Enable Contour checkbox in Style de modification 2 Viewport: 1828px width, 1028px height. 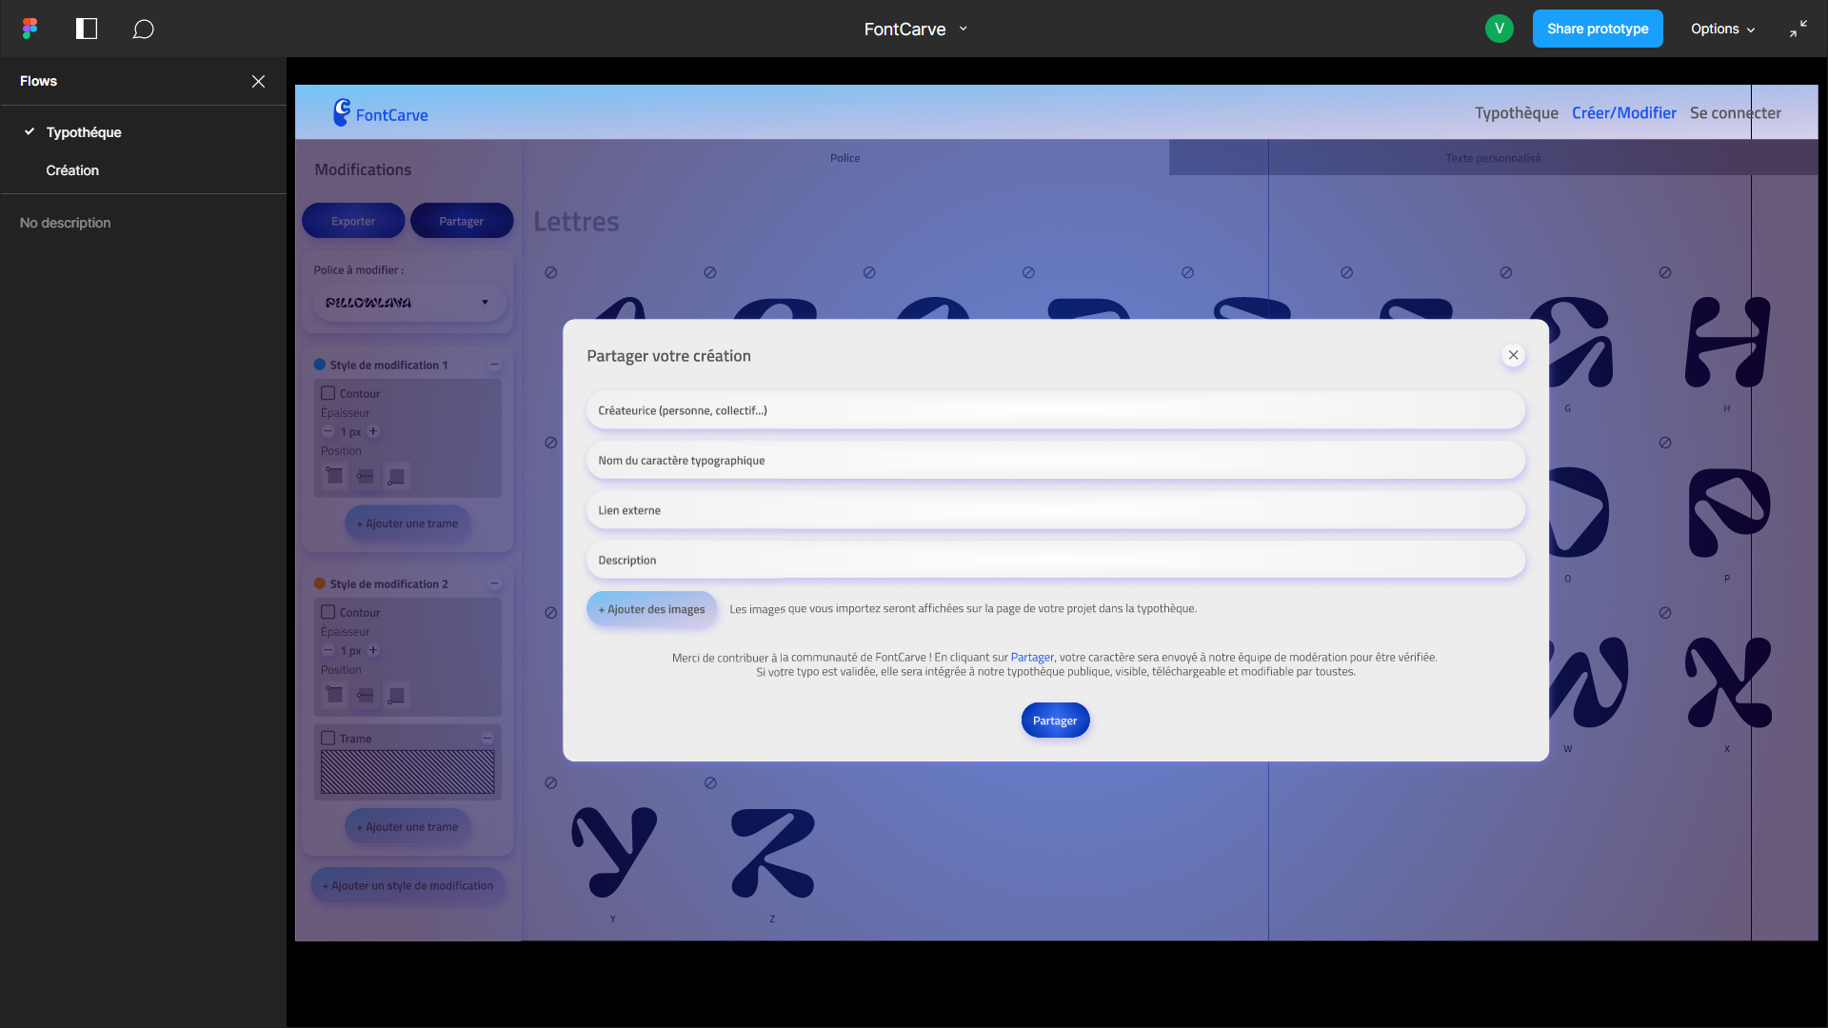click(x=328, y=612)
